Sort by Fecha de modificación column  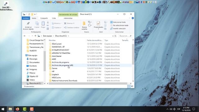click(x=95, y=40)
